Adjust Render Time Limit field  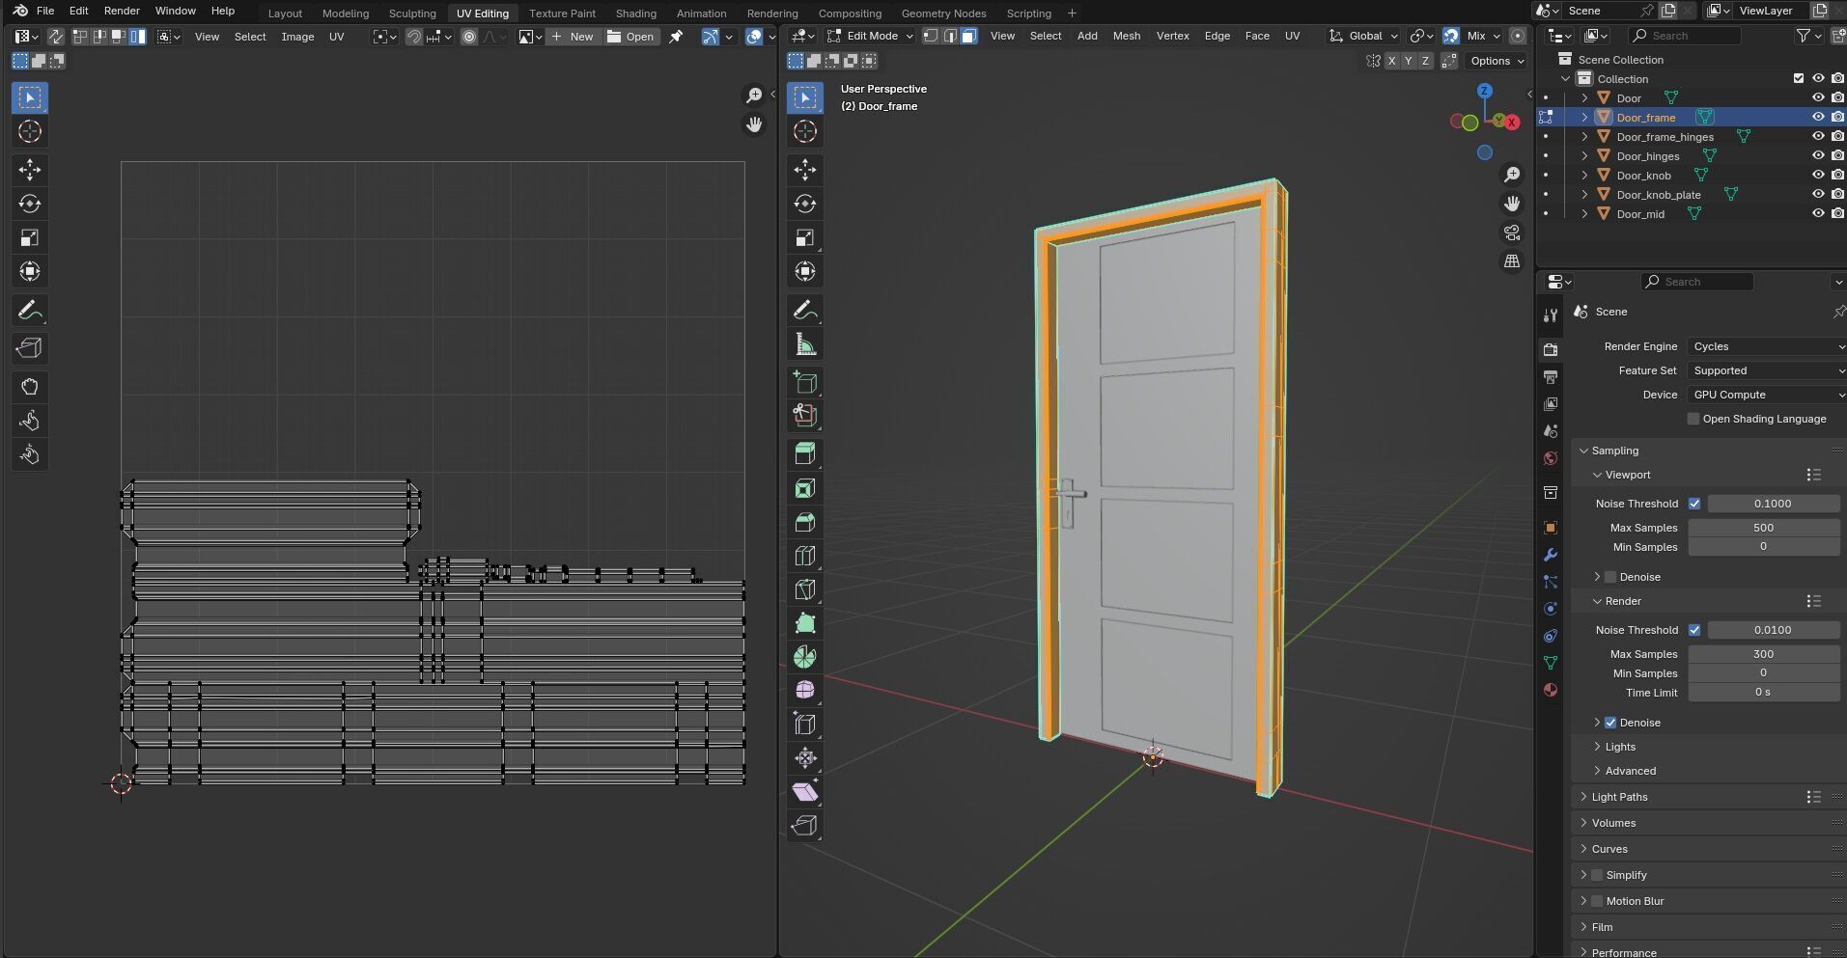(1763, 693)
